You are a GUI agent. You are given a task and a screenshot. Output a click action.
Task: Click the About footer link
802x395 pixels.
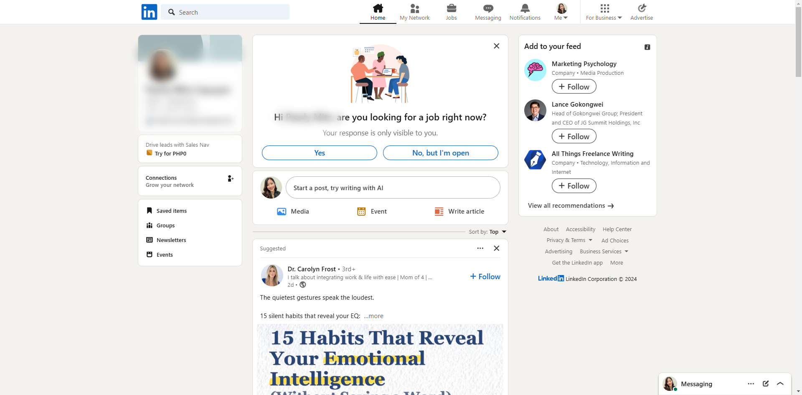[x=551, y=229]
